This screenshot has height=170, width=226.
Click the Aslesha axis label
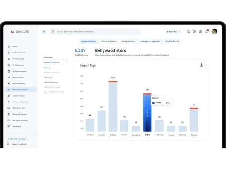[x=183, y=135]
